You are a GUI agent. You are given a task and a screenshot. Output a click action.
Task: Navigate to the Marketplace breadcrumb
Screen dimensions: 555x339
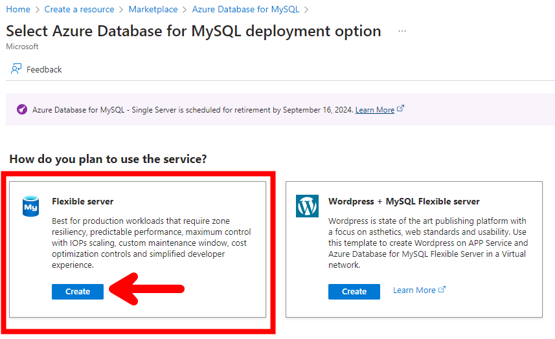[x=153, y=9]
